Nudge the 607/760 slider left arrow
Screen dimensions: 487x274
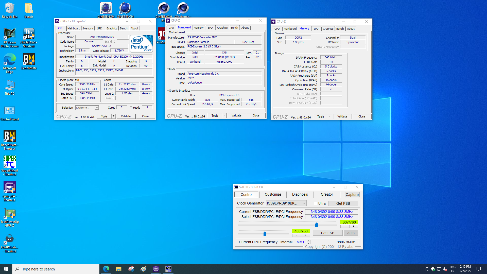click(345, 226)
